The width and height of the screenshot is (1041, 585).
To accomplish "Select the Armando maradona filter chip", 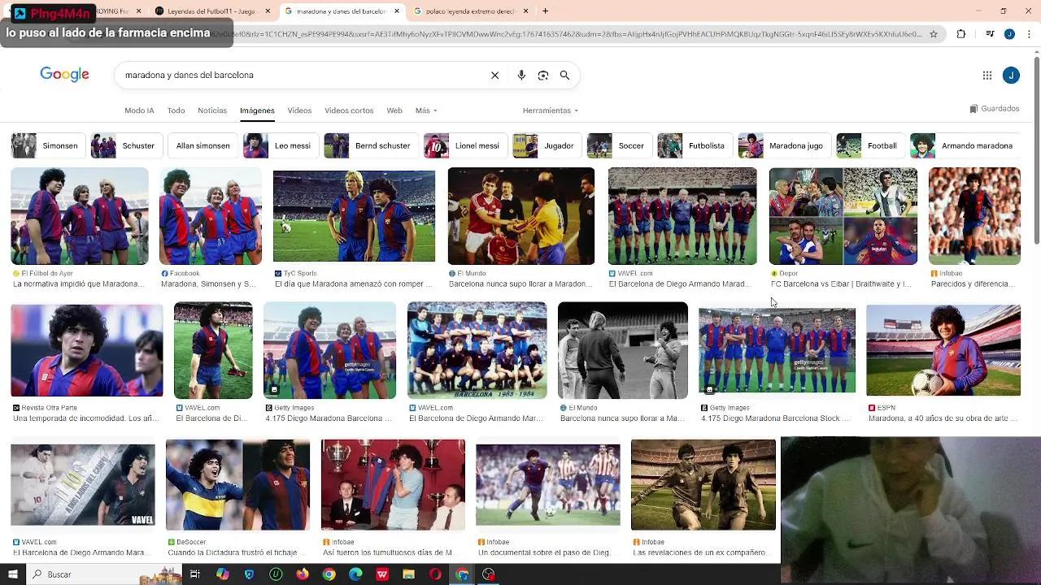I will [x=965, y=146].
